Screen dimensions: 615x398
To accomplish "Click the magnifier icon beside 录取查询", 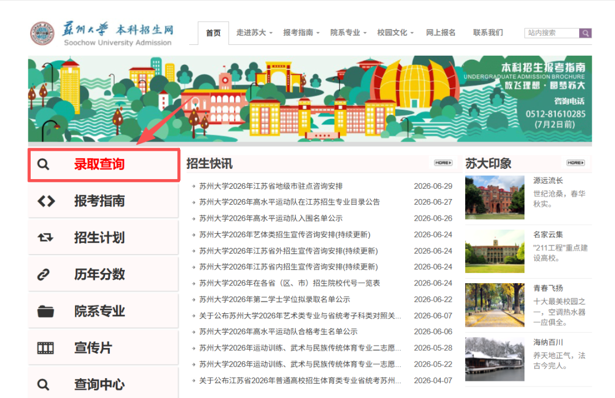I will pos(43,164).
